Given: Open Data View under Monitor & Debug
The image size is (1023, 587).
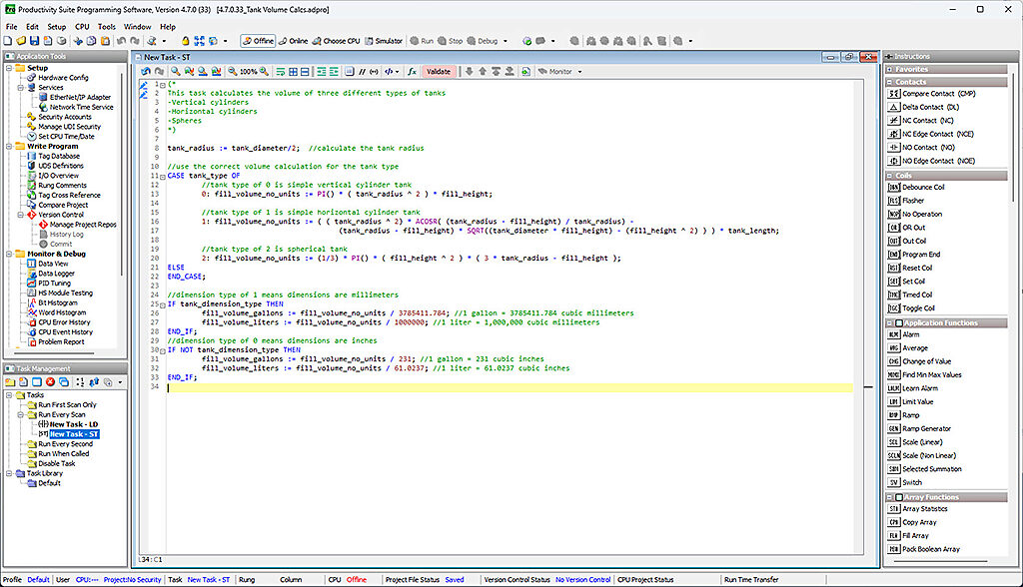Looking at the screenshot, I should point(53,264).
